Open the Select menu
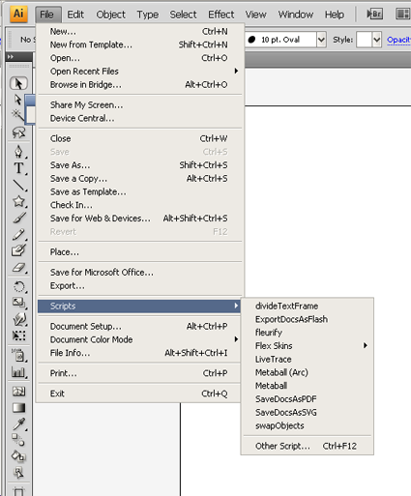The image size is (411, 496). click(x=183, y=15)
